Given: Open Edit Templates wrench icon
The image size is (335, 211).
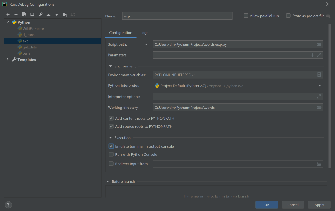Looking at the screenshot, I should point(40,15).
